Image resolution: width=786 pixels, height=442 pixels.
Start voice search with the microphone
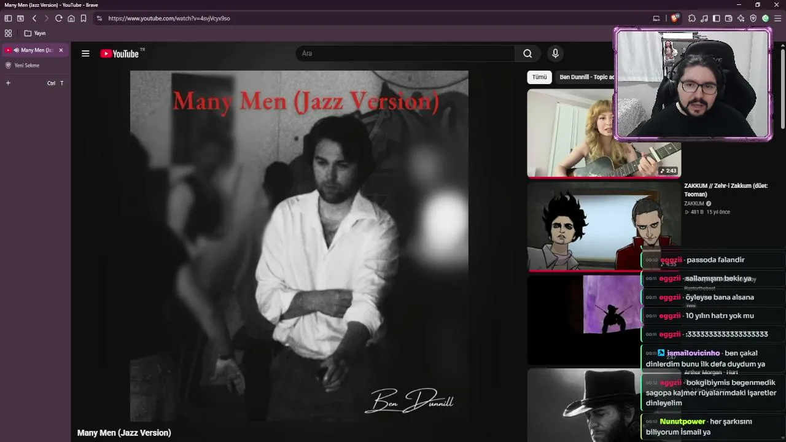(555, 53)
